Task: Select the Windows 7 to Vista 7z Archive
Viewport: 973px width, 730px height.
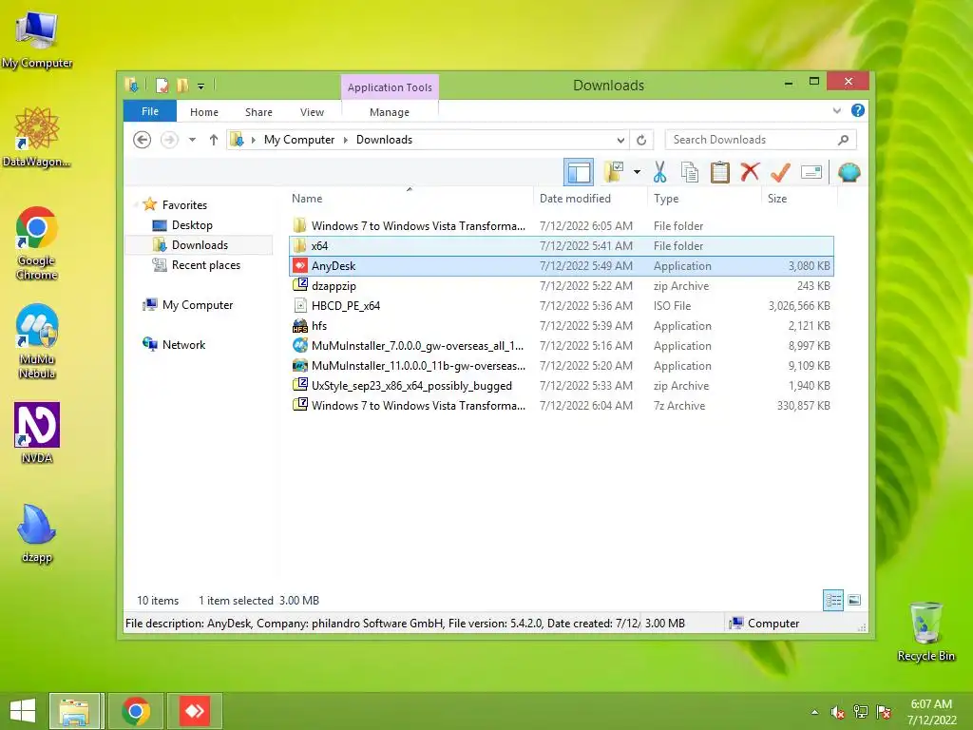Action: pyautogui.click(x=561, y=405)
